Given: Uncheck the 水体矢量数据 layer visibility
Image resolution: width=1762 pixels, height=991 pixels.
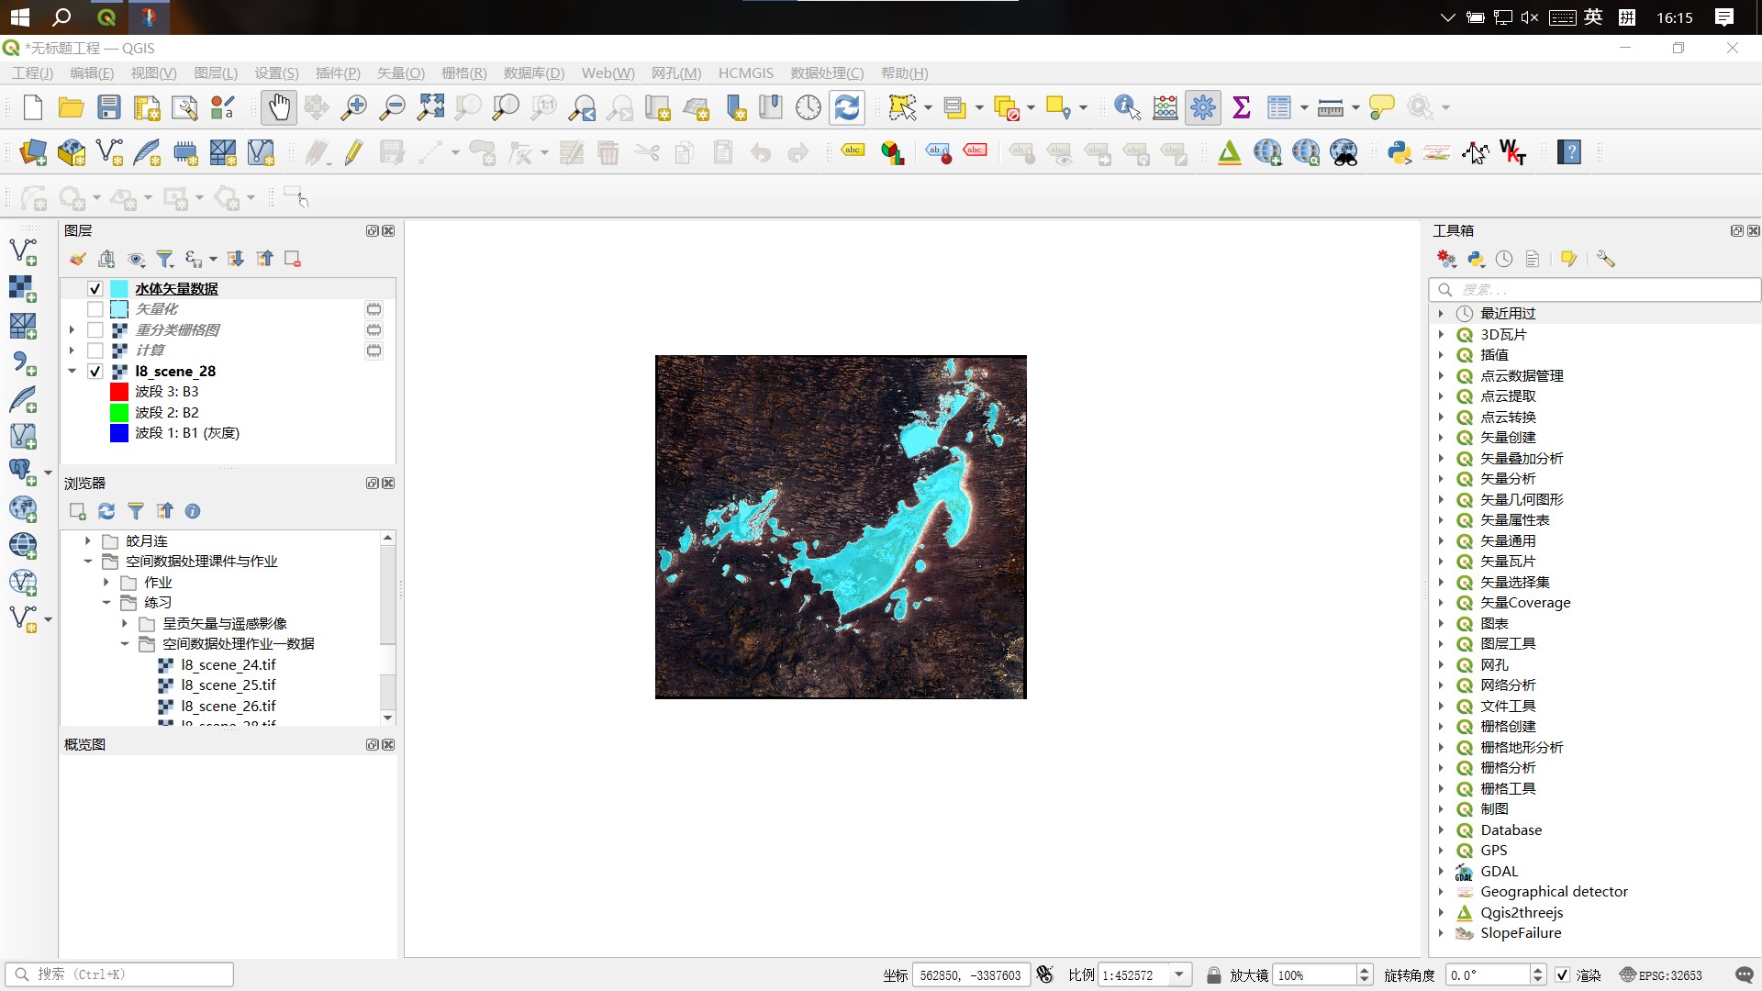Looking at the screenshot, I should [95, 288].
